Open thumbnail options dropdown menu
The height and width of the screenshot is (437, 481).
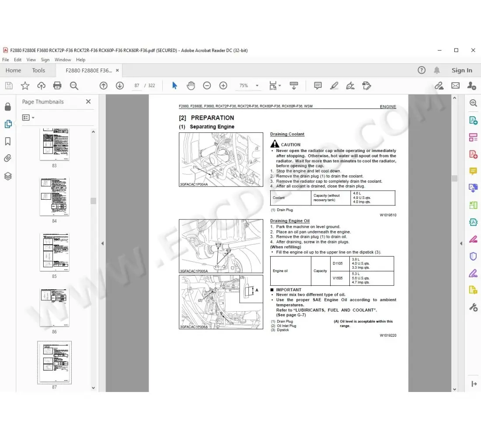(x=28, y=118)
